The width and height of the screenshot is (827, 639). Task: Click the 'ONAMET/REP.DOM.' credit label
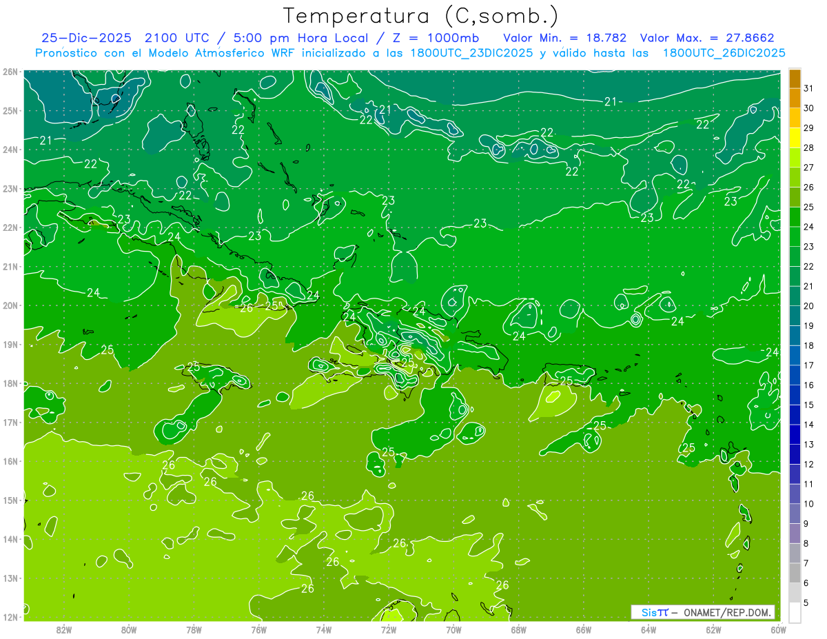click(728, 612)
